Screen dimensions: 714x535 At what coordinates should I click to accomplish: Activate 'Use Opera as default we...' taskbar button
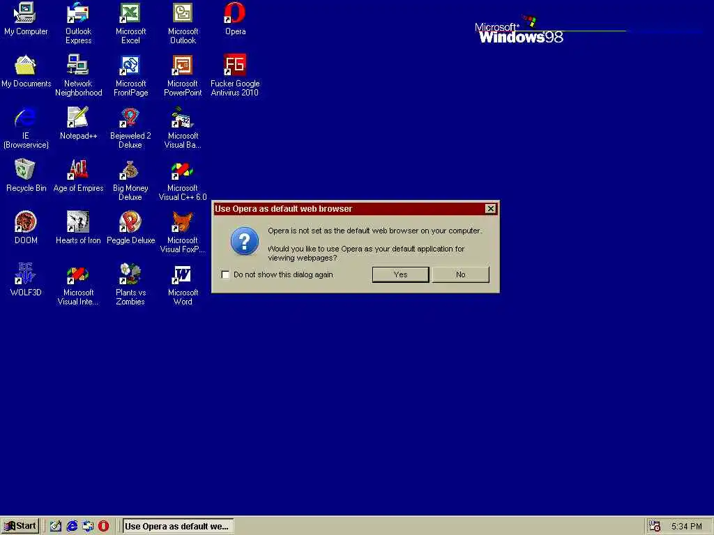pos(178,527)
